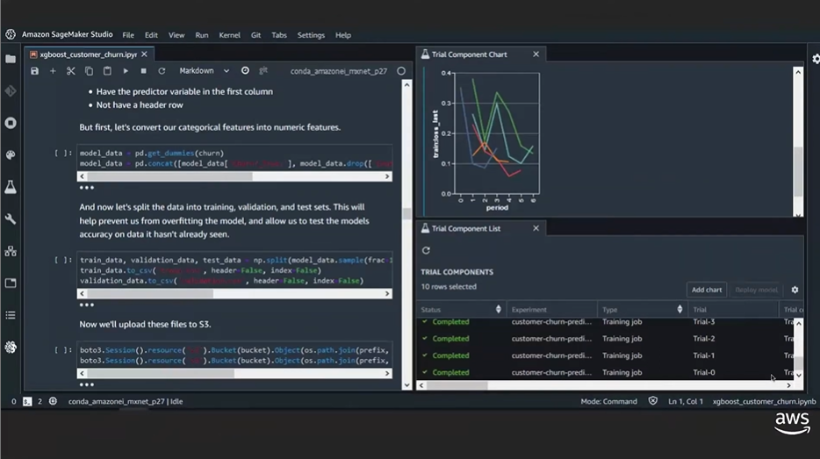820x459 pixels.
Task: Open the Git sidebar icon
Action: tap(11, 91)
